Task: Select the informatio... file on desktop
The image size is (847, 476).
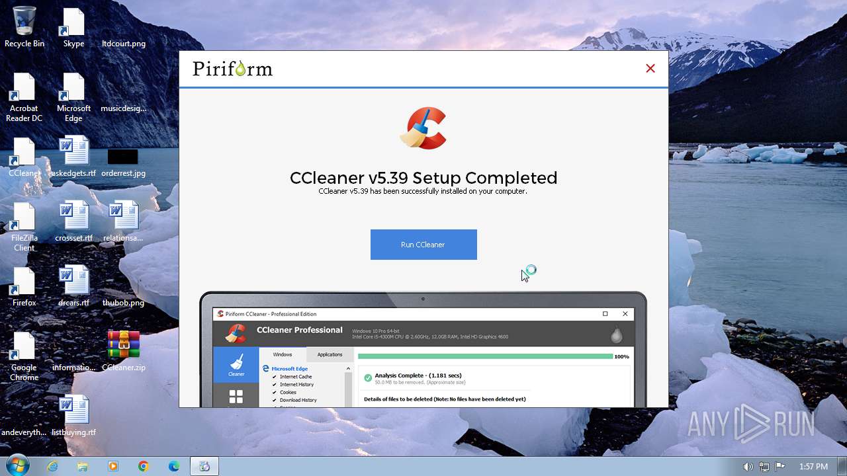Action: click(73, 368)
